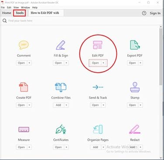This screenshot has height=160, width=164.
Task: Open the Certificates tool
Action: 58,147
